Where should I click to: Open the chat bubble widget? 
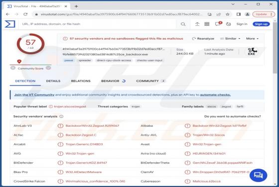258,175
